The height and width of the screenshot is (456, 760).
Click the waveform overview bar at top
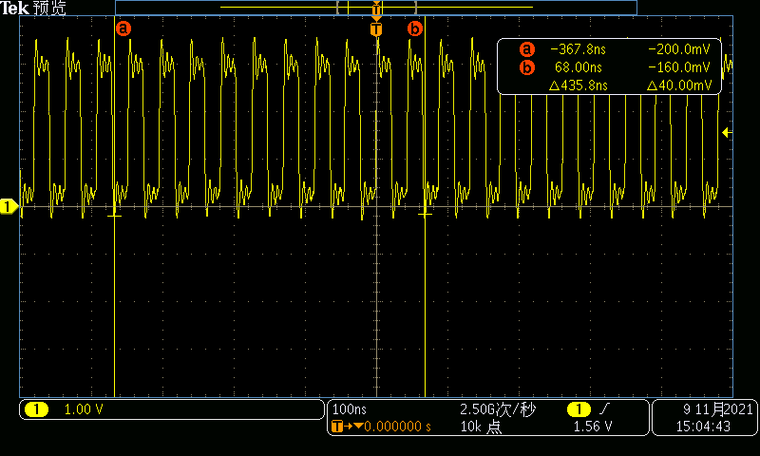[x=375, y=8]
